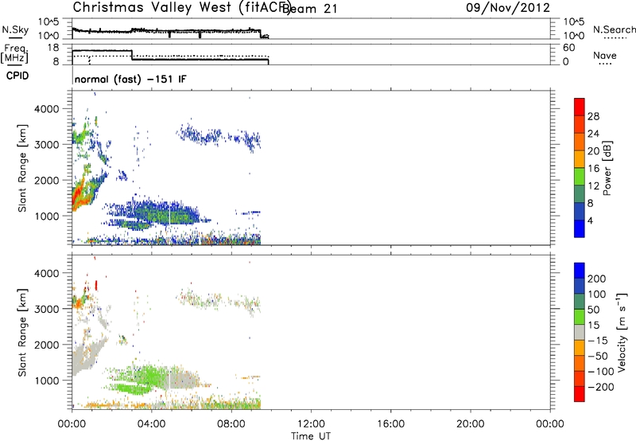Click the 4000 tick label in power panel
The image size is (636, 441).
(47, 109)
